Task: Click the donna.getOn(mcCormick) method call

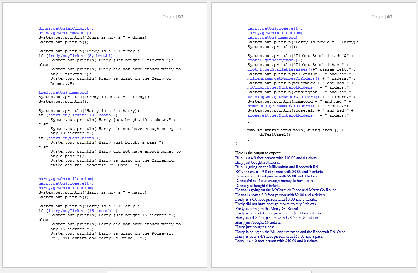Action: pyautogui.click(x=66, y=28)
